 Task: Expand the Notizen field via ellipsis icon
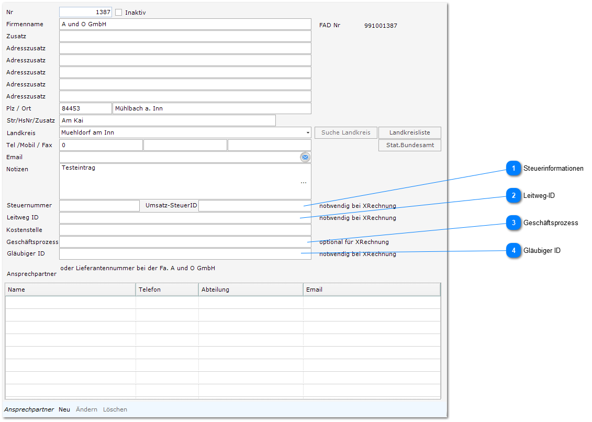(x=303, y=182)
